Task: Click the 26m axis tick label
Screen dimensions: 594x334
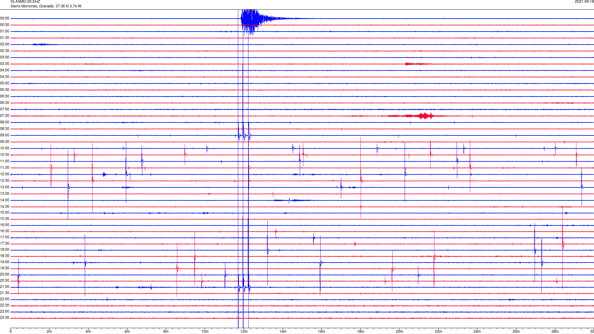Action: tap(516, 332)
